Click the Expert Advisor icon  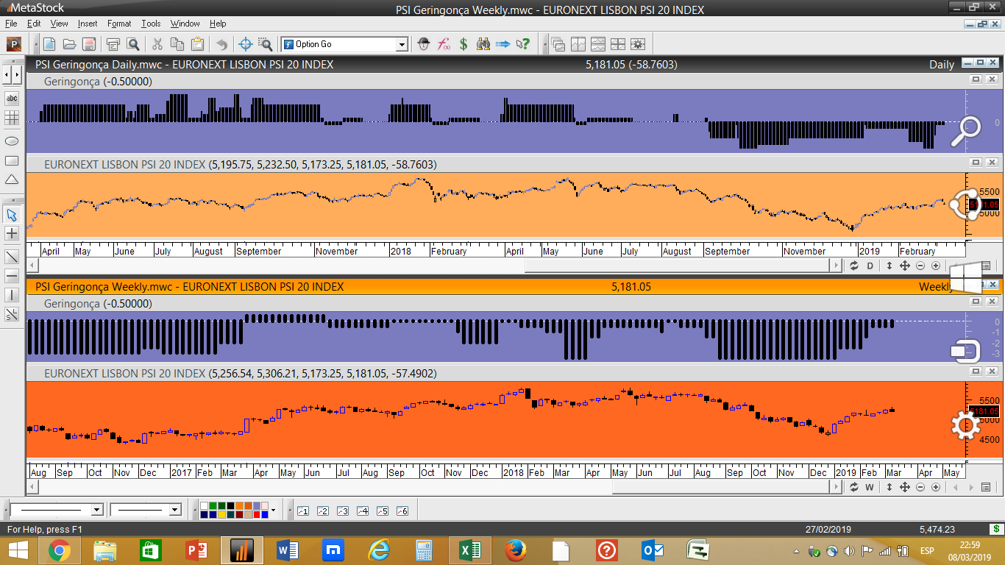point(424,44)
